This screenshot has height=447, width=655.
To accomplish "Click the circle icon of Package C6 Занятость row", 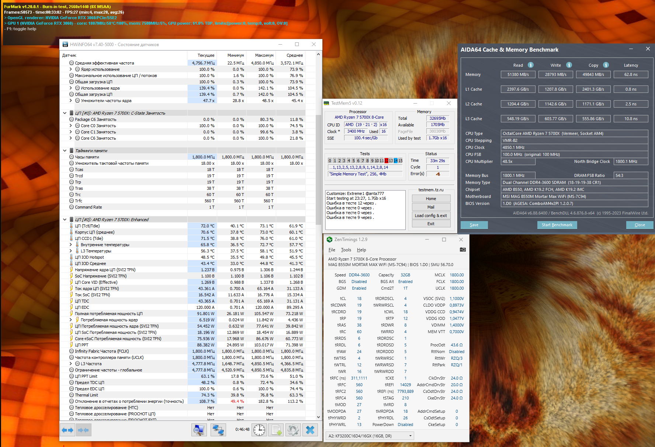I will click(72, 119).
